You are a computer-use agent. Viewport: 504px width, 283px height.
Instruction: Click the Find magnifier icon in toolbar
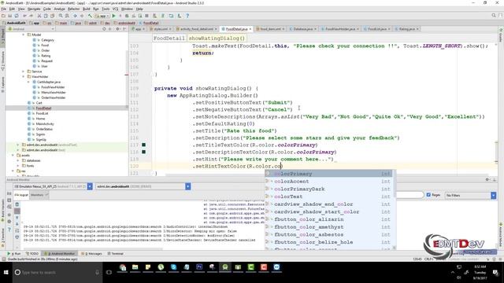point(61,16)
